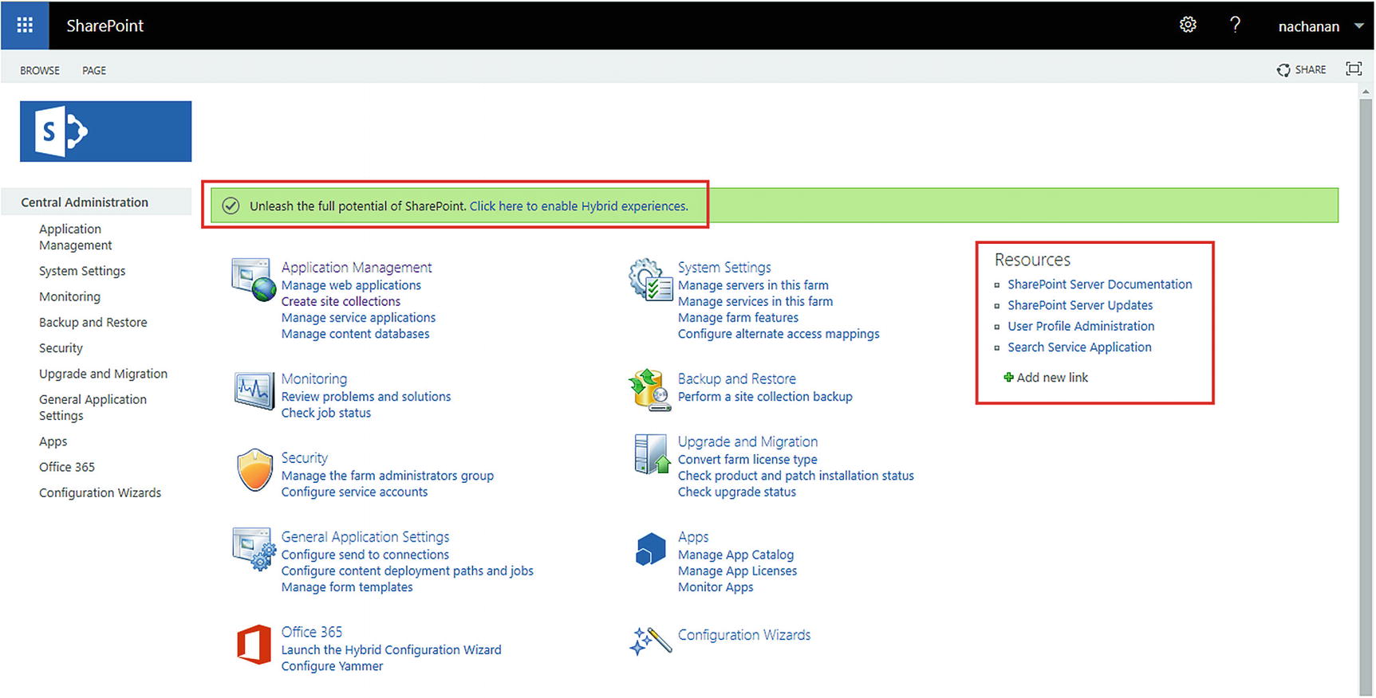Viewport: 1376px width, 698px height.
Task: Open Apps in the sidebar
Action: (x=53, y=441)
